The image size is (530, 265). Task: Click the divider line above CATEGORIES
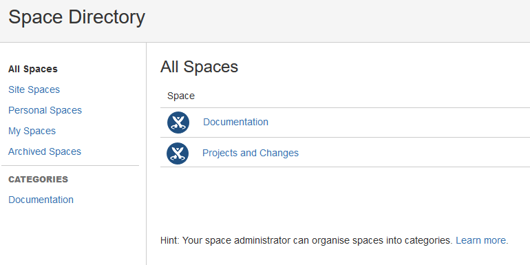(70, 166)
